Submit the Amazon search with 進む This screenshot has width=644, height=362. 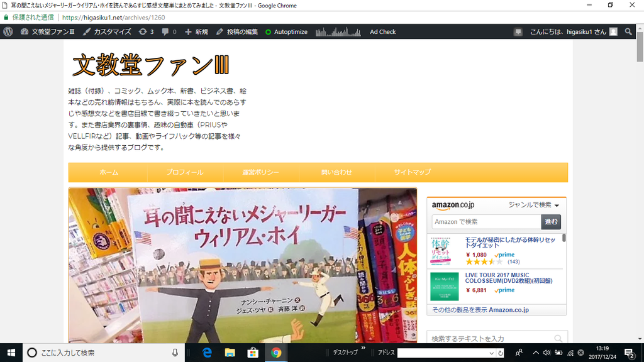tap(551, 222)
